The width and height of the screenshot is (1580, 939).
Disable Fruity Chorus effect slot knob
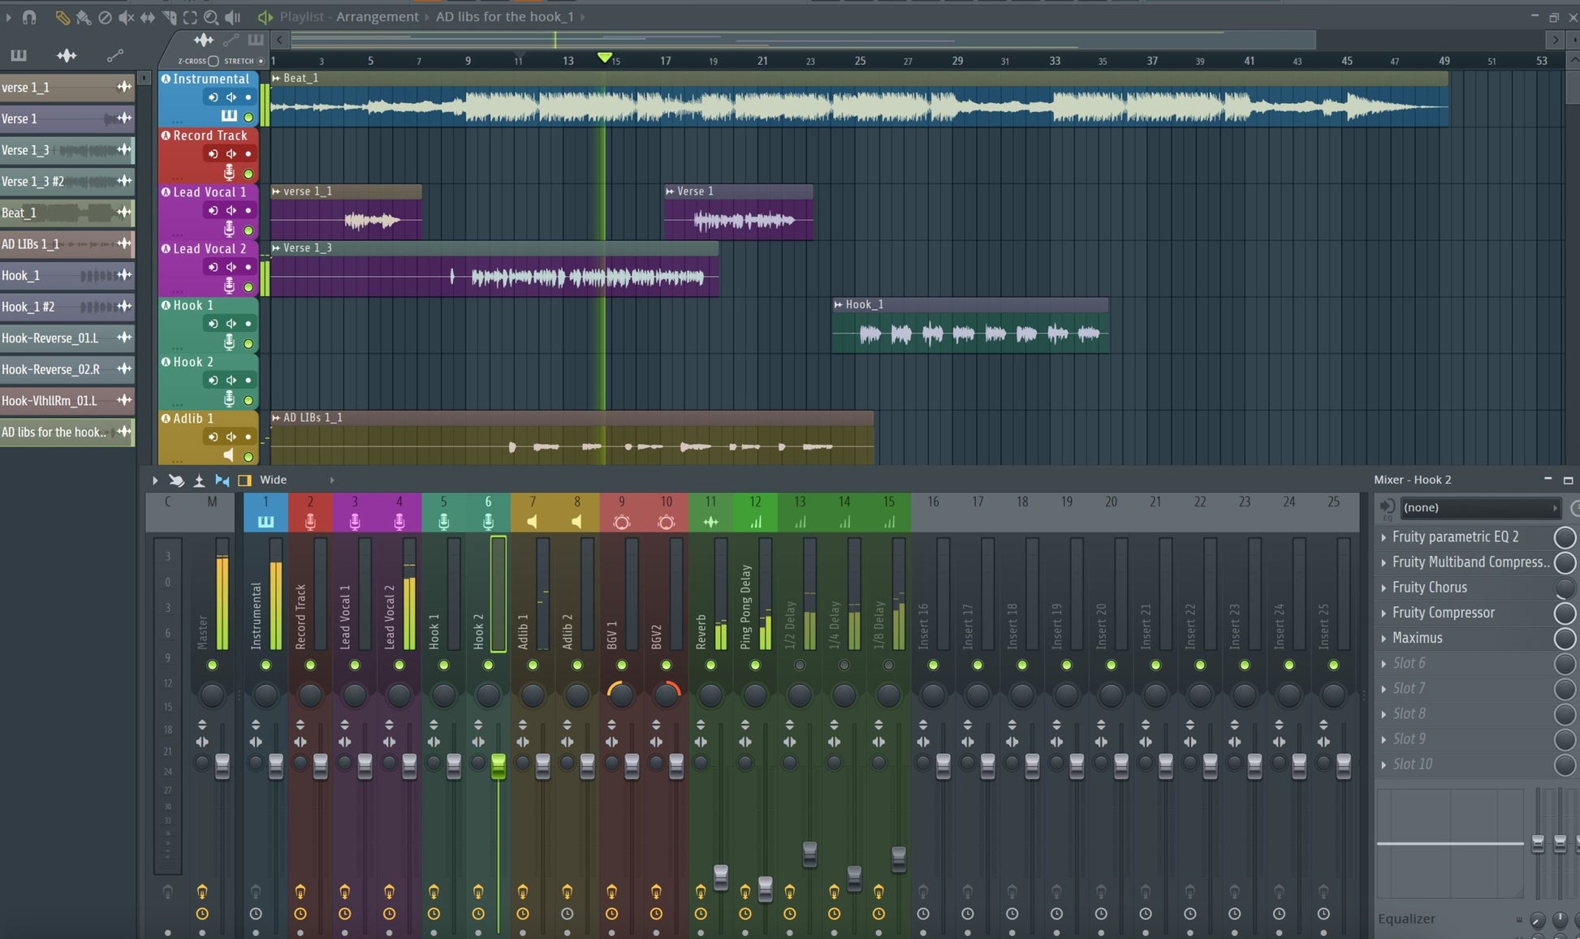point(1564,588)
